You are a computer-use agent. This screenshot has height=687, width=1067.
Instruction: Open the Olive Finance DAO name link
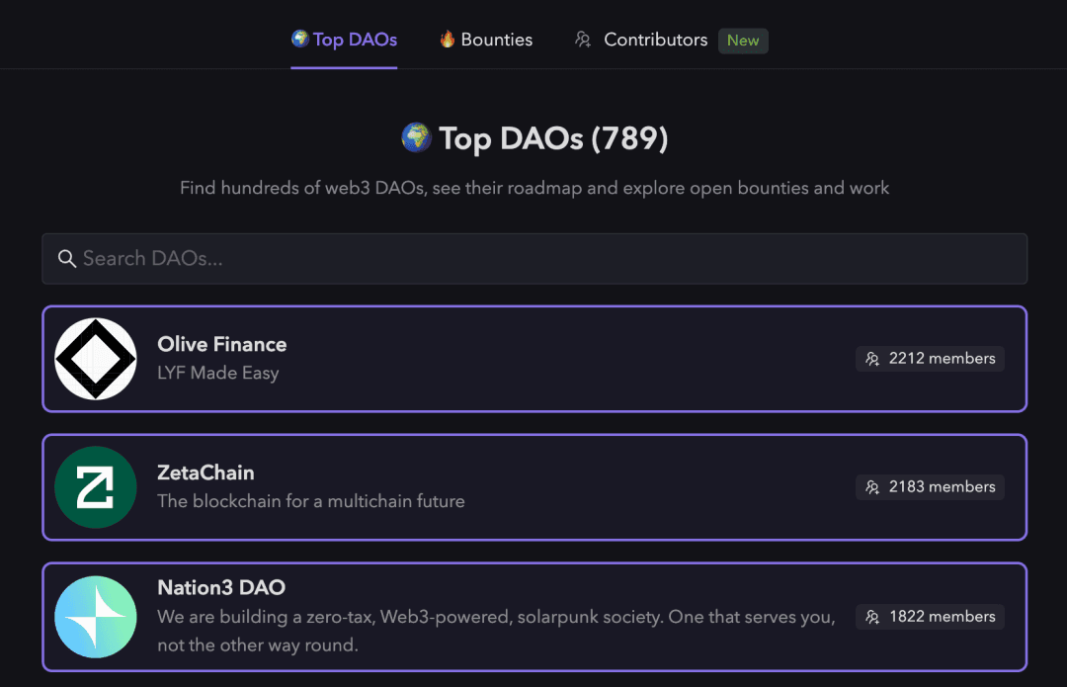222,345
